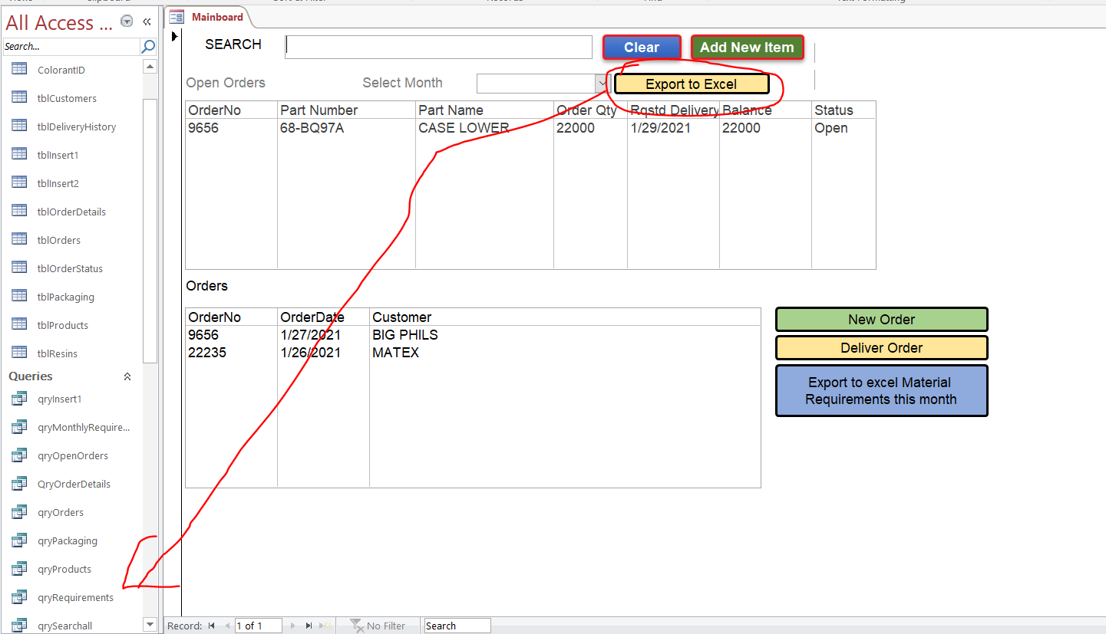
Task: Collapse the Queries group
Action: [x=127, y=376]
